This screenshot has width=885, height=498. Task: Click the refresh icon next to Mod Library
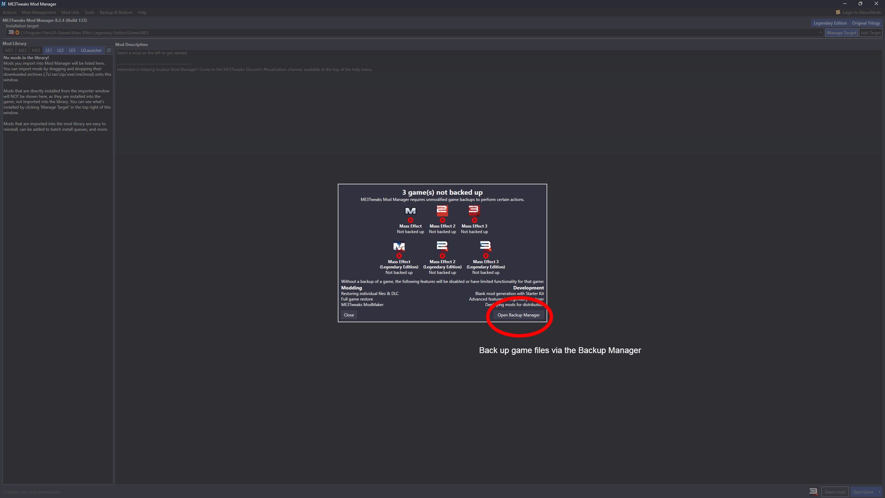pos(108,50)
